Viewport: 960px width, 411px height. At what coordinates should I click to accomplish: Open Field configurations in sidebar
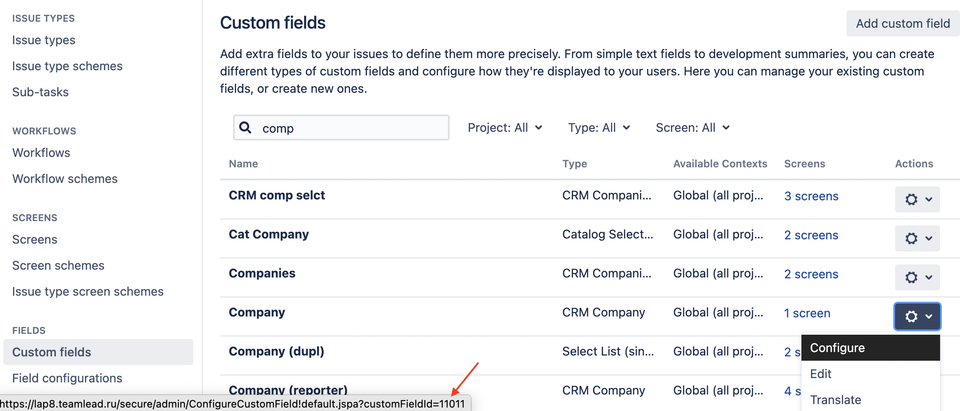click(x=67, y=378)
